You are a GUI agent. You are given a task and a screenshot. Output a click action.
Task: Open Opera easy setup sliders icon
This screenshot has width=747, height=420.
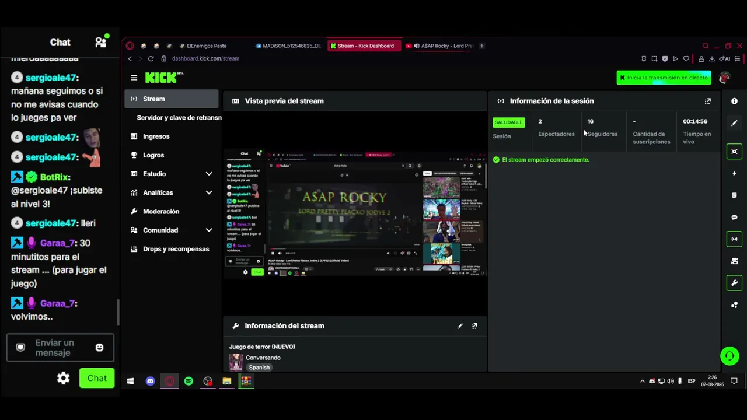coord(738,58)
